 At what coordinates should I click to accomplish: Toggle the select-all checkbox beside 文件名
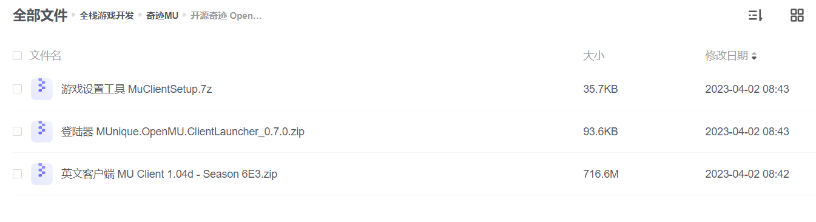pyautogui.click(x=18, y=56)
